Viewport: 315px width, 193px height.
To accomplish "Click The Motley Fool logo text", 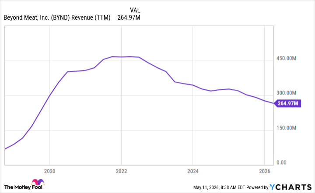I will pos(24,187).
